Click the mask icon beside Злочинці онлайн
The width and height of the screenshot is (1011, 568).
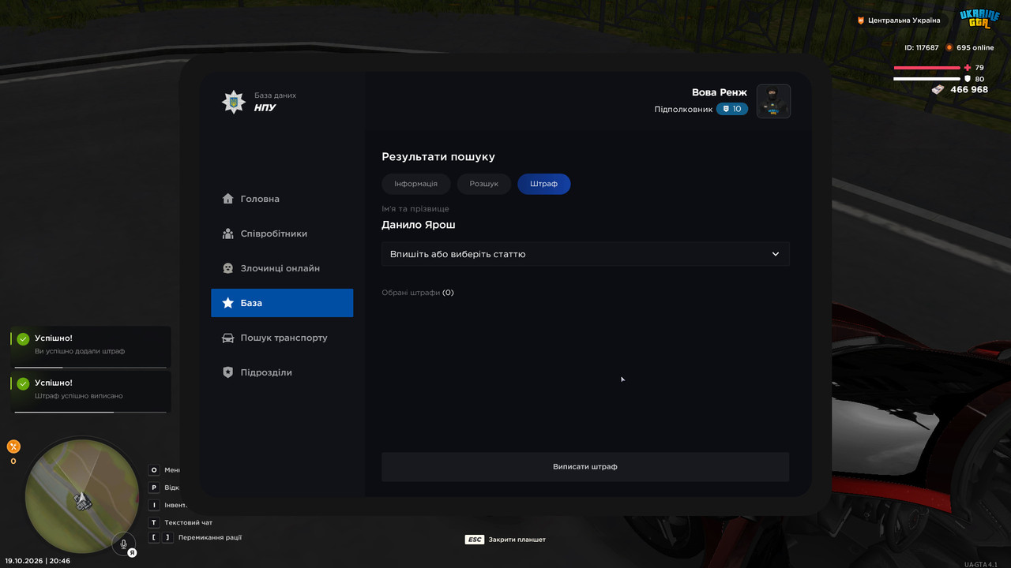(228, 268)
